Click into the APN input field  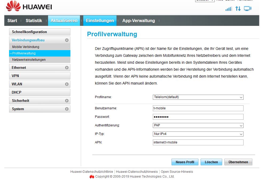tap(198, 142)
